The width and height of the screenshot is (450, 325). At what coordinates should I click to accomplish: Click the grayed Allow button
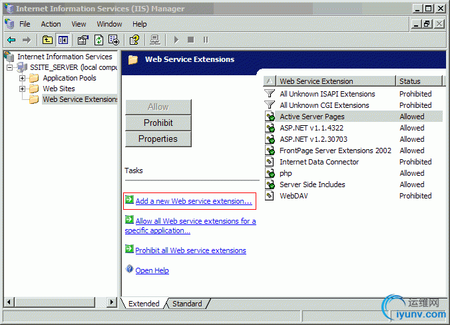coord(158,107)
